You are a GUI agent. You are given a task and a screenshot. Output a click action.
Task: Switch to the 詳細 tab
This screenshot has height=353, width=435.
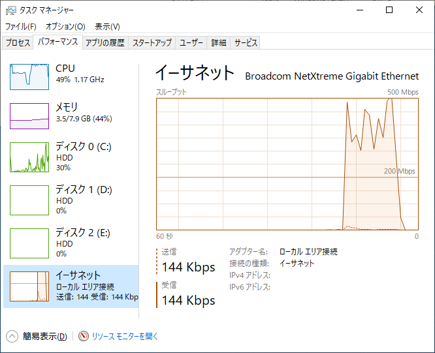pyautogui.click(x=219, y=42)
